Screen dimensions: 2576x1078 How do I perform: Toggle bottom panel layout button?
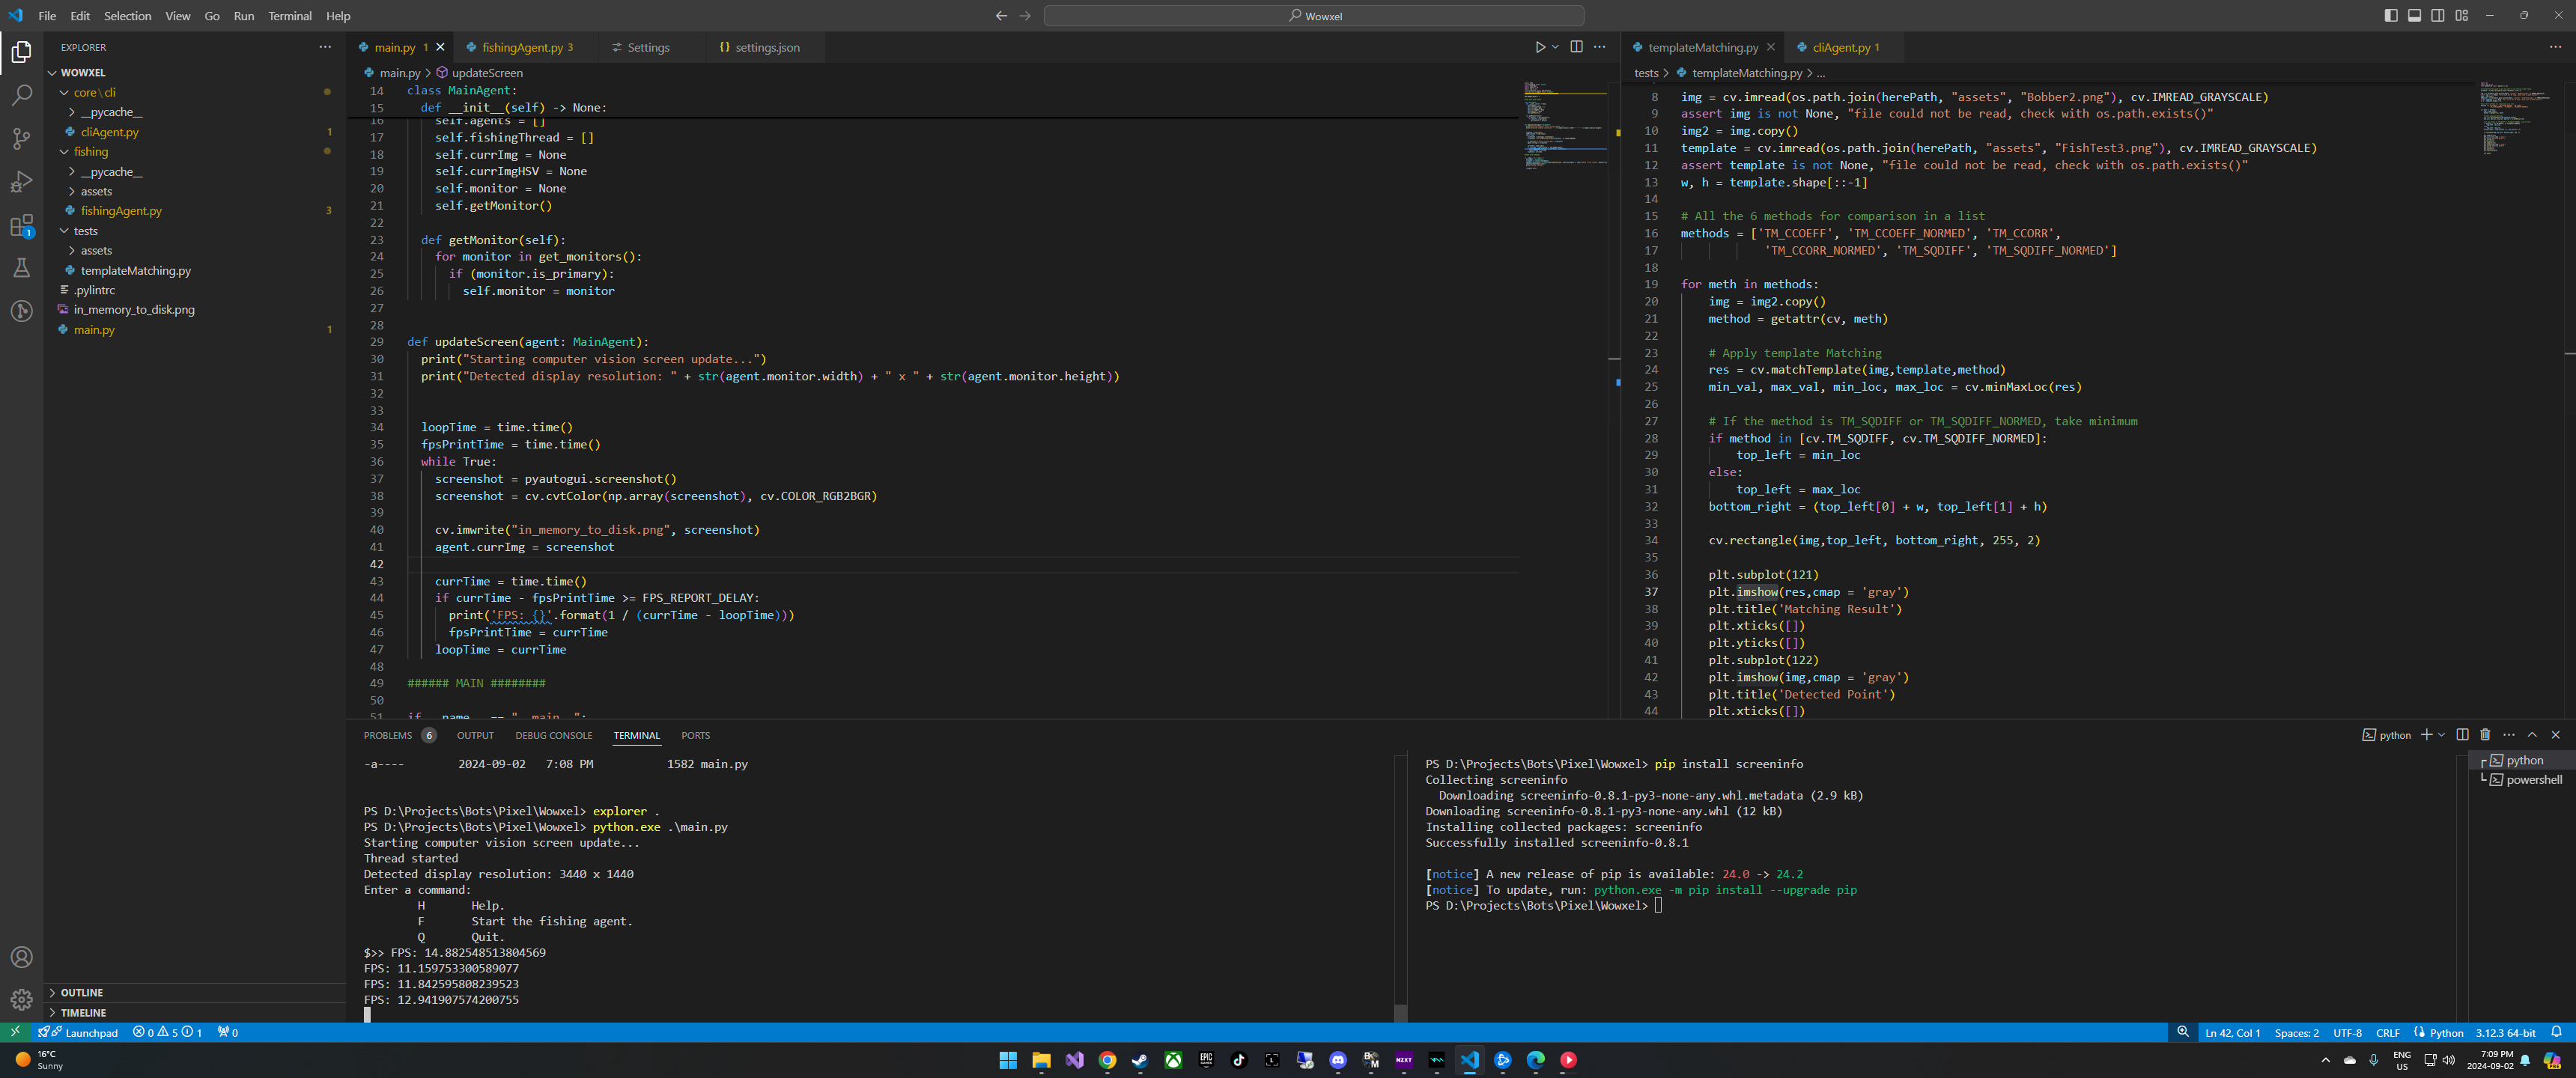(2414, 15)
